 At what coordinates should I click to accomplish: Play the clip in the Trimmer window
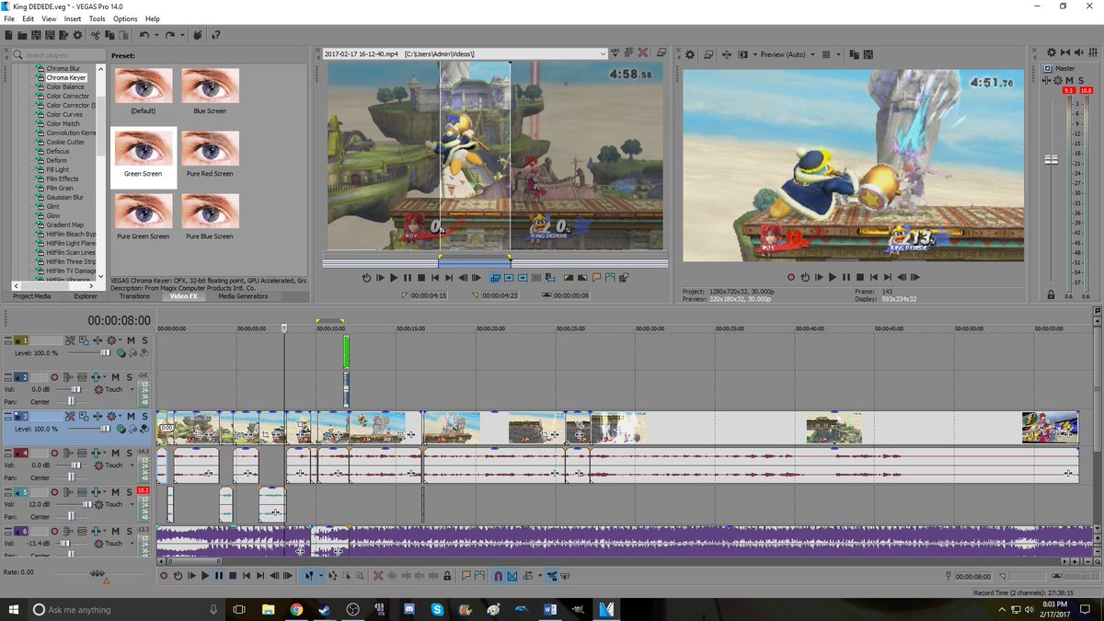tap(394, 277)
